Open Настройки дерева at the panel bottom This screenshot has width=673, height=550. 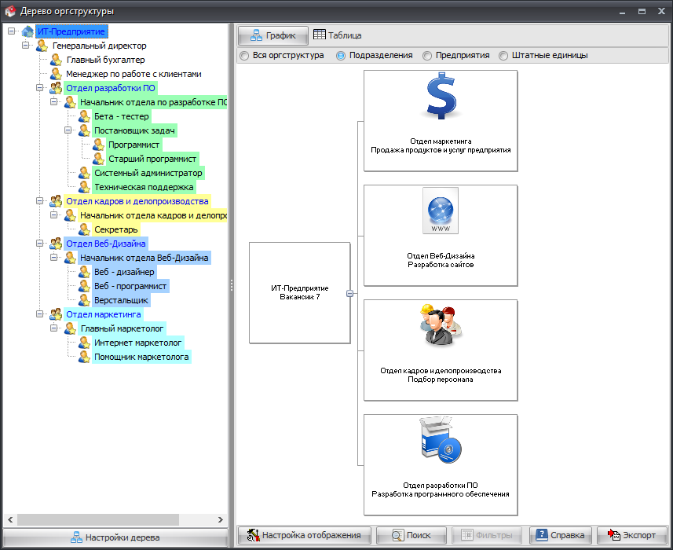[x=115, y=538]
